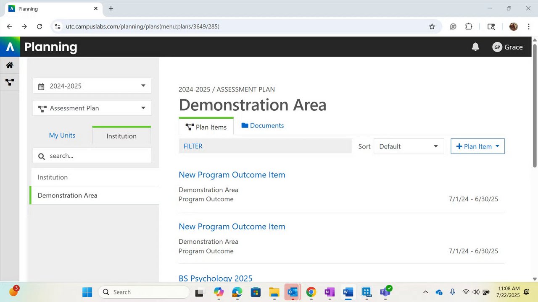538x302 pixels.
Task: Open Grace's user account menu
Action: pyautogui.click(x=508, y=47)
